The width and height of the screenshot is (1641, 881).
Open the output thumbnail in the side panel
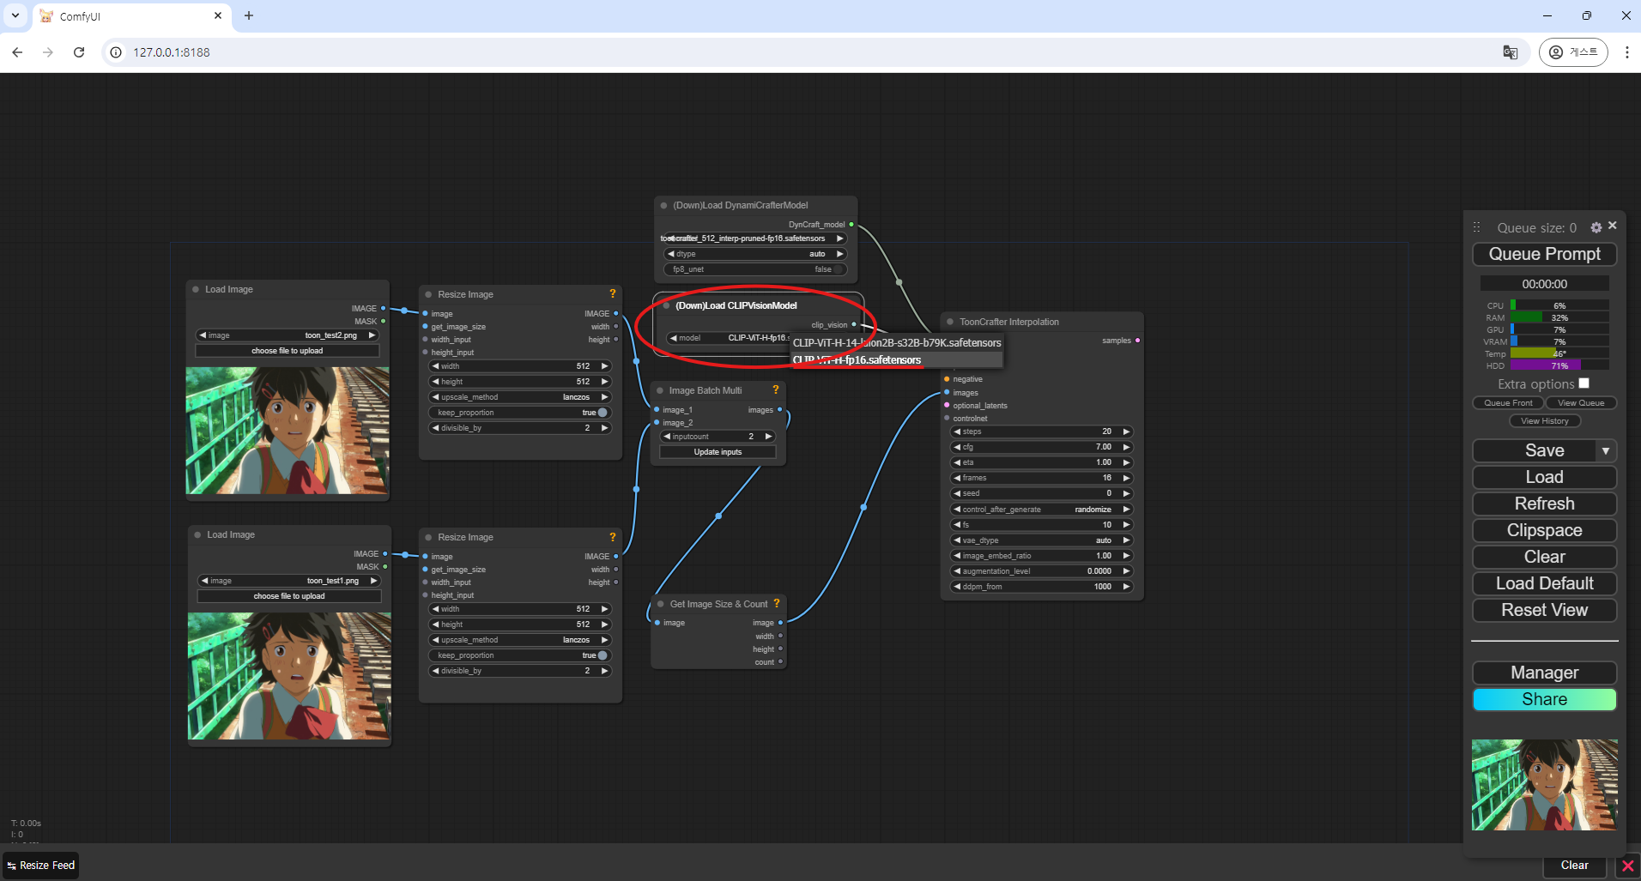1544,785
